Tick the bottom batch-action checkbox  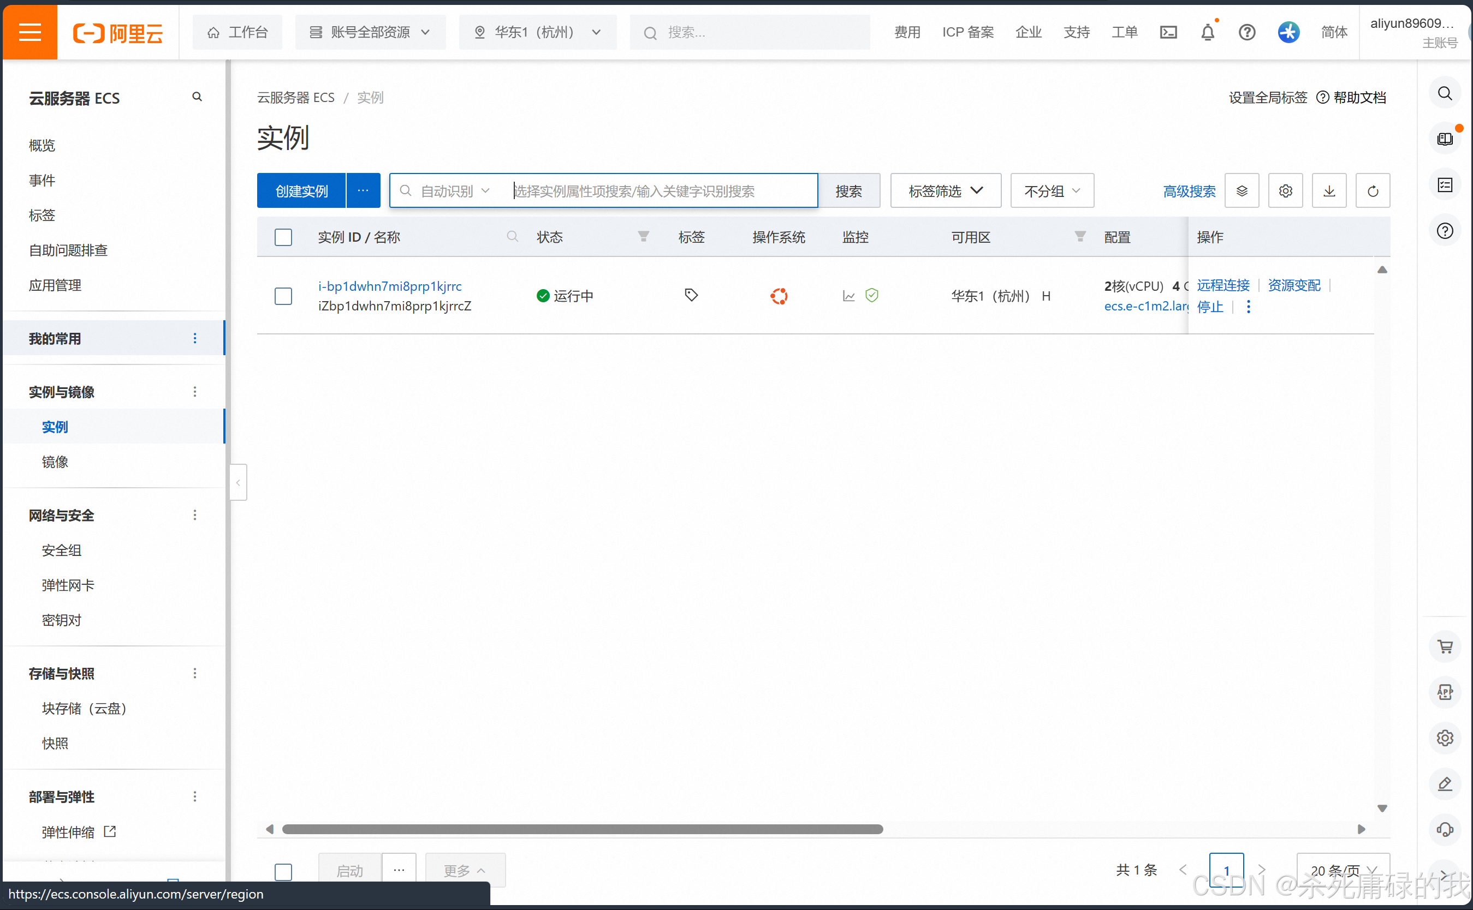283,871
